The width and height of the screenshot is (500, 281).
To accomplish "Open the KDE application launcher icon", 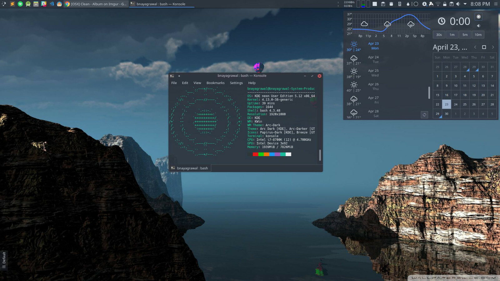I will coord(4,4).
